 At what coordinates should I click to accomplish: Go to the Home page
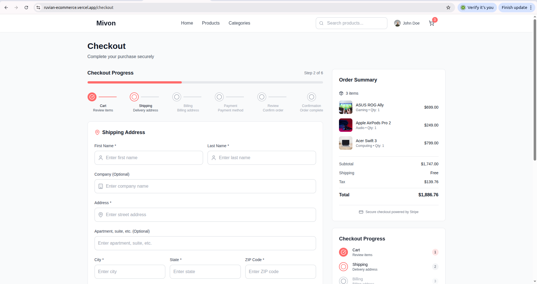click(187, 23)
